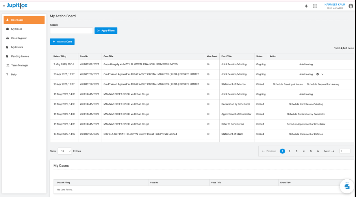Image resolution: width=356 pixels, height=197 pixels.
Task: Open the apps grid icon
Action: [315, 6]
